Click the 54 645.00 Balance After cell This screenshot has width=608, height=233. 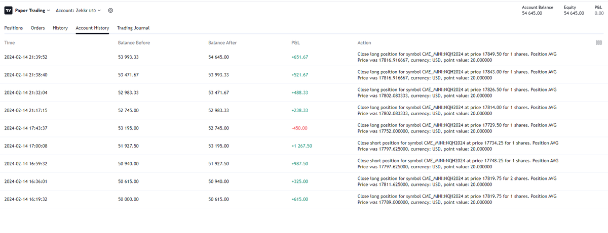219,57
